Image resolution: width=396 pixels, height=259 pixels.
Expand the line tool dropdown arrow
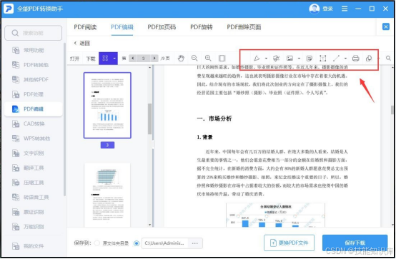[345, 59]
